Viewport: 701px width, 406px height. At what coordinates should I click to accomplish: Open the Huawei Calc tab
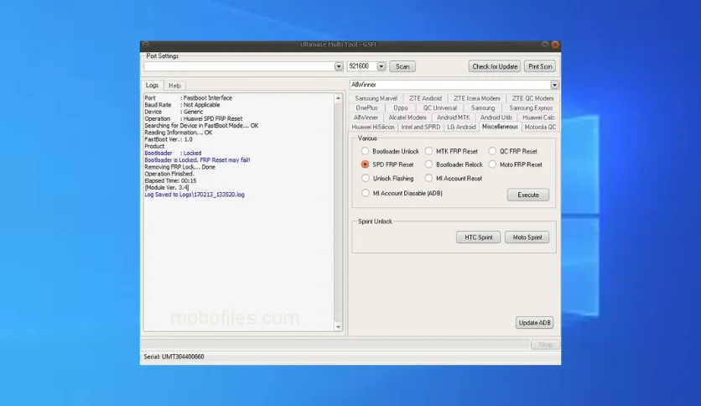[x=538, y=117]
